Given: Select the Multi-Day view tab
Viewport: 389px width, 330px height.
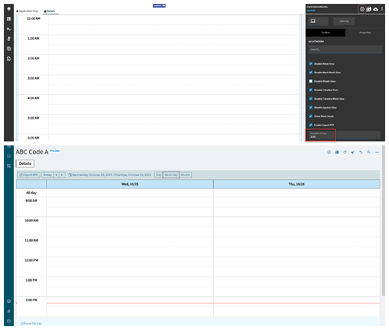Looking at the screenshot, I should point(171,175).
